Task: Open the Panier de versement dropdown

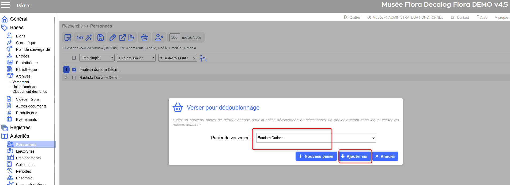Action: 316,138
